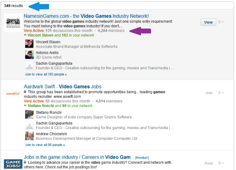The width and height of the screenshot is (236, 170).
Task: Click the NamesinGames group logo
Action: 13,23
